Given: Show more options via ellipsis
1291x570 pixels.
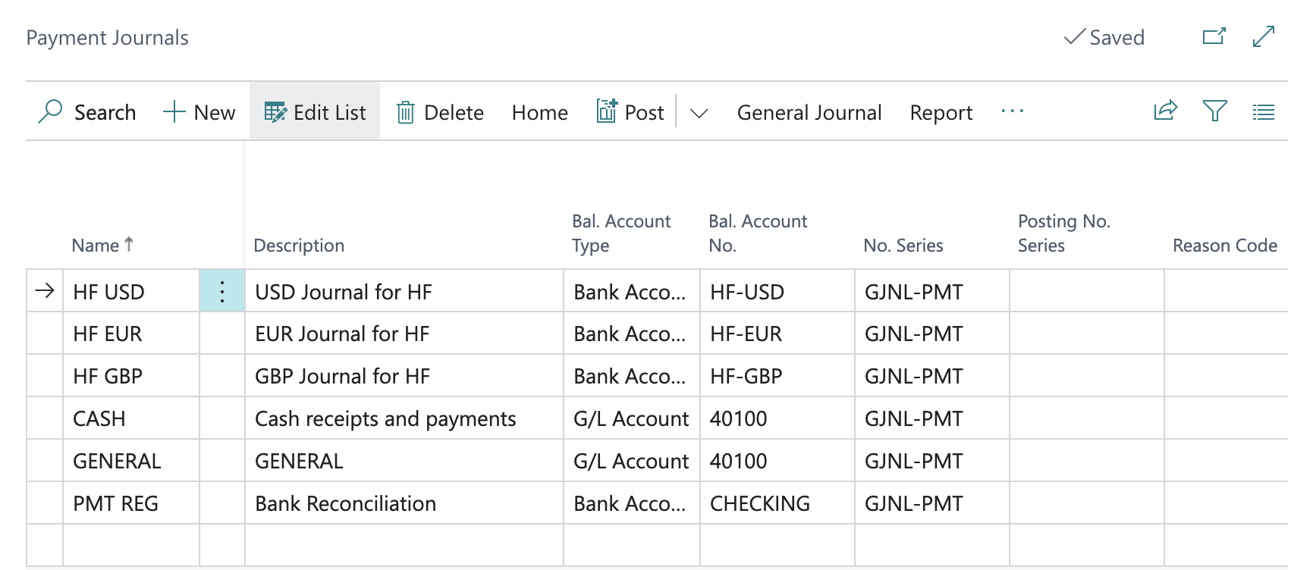Looking at the screenshot, I should [x=1012, y=111].
